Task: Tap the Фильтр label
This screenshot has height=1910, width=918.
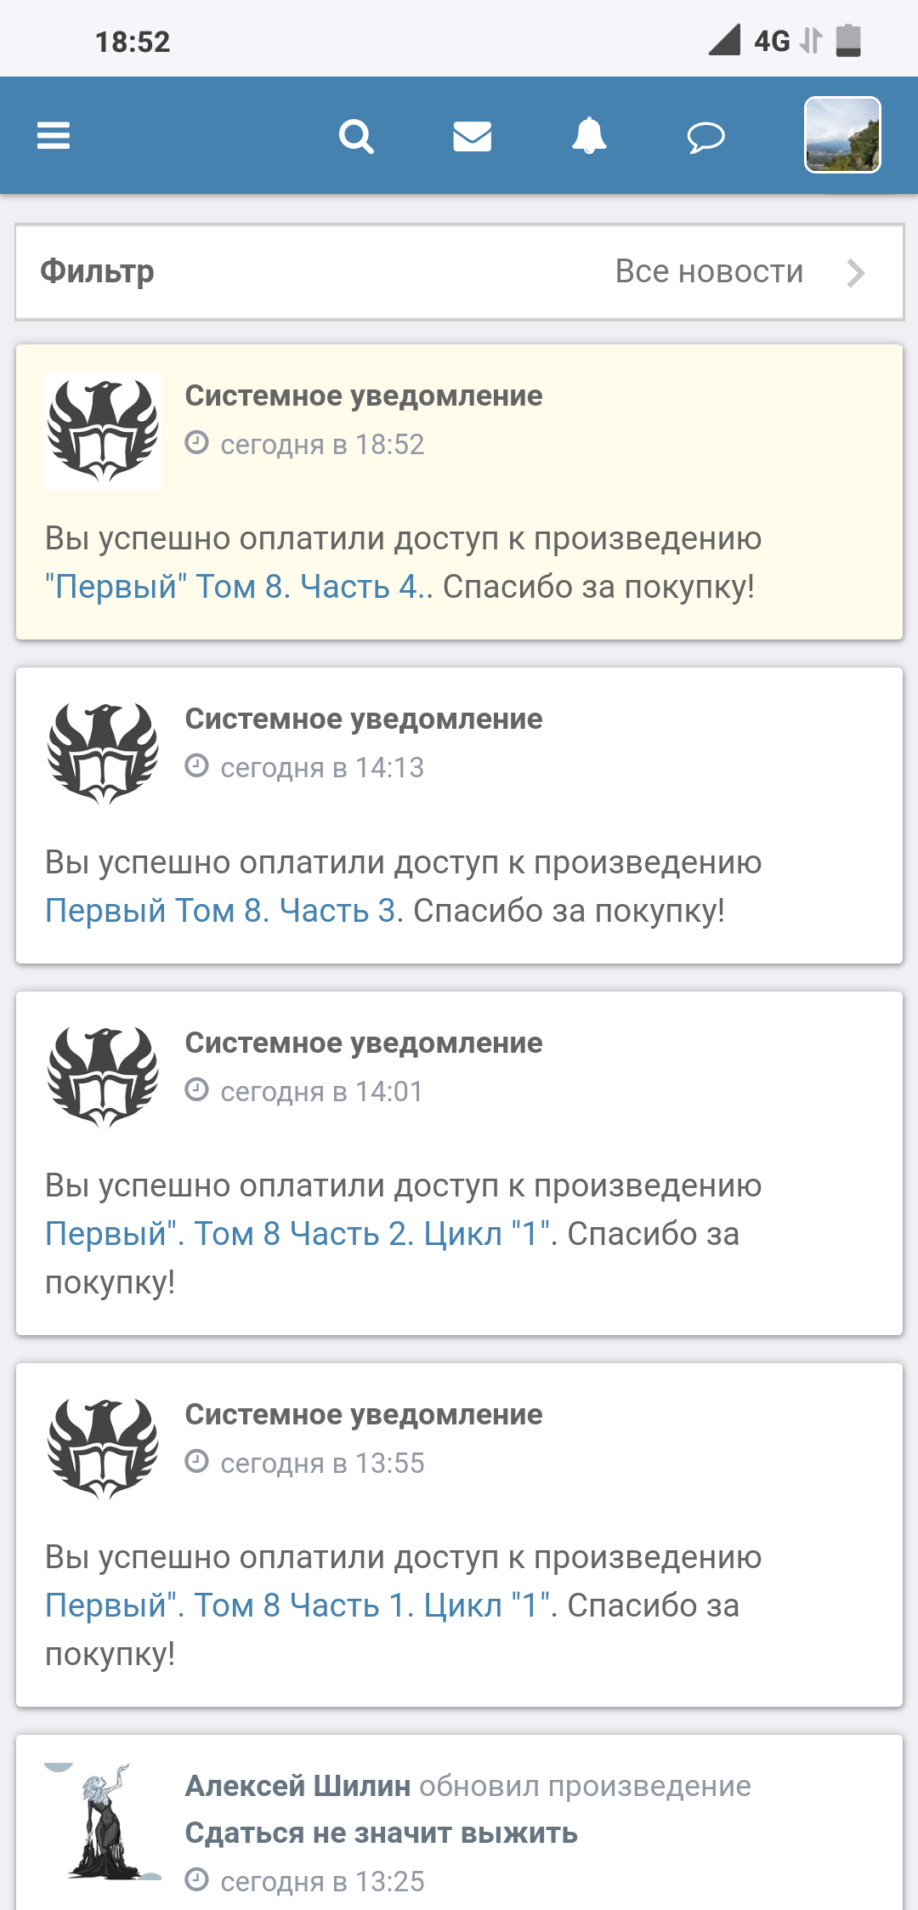Action: pyautogui.click(x=98, y=272)
